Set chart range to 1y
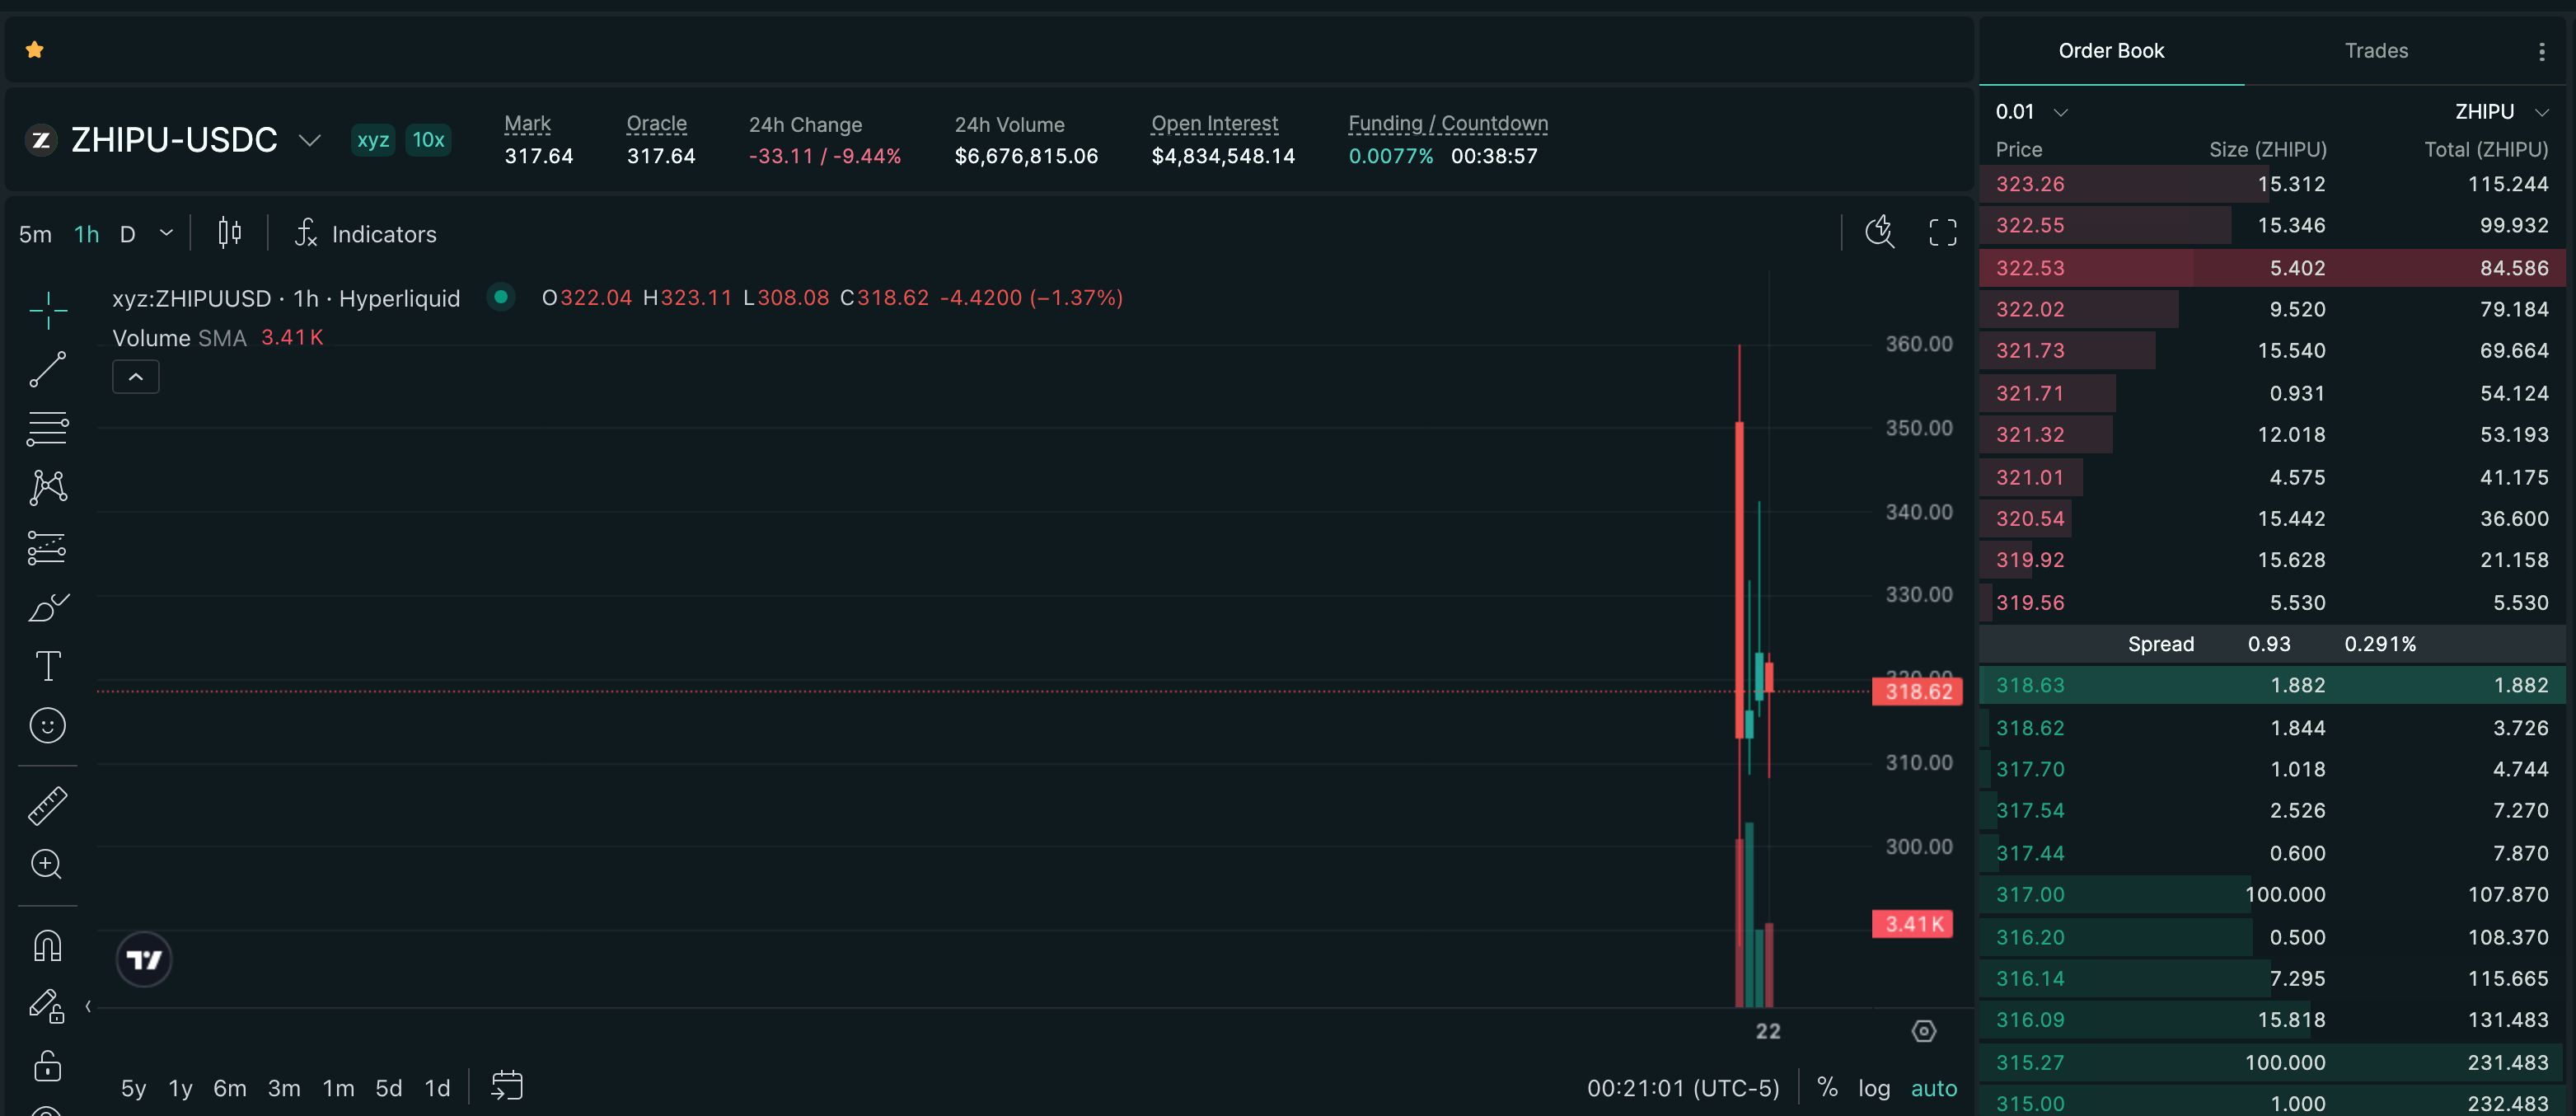Image resolution: width=2576 pixels, height=1116 pixels. tap(181, 1088)
